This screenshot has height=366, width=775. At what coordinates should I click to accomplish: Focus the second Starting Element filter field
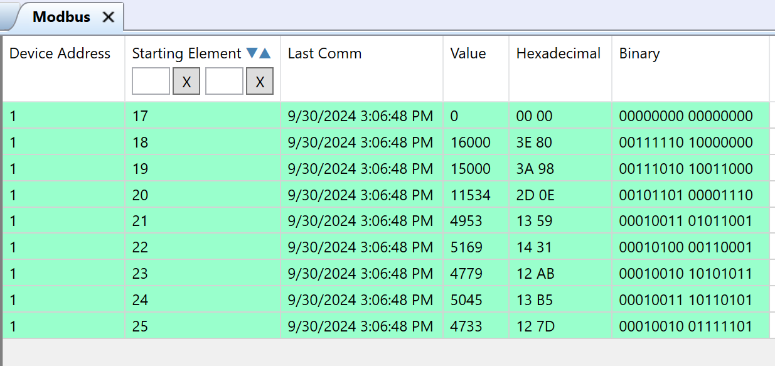click(225, 82)
